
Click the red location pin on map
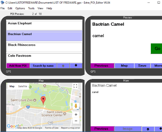click(x=43, y=101)
